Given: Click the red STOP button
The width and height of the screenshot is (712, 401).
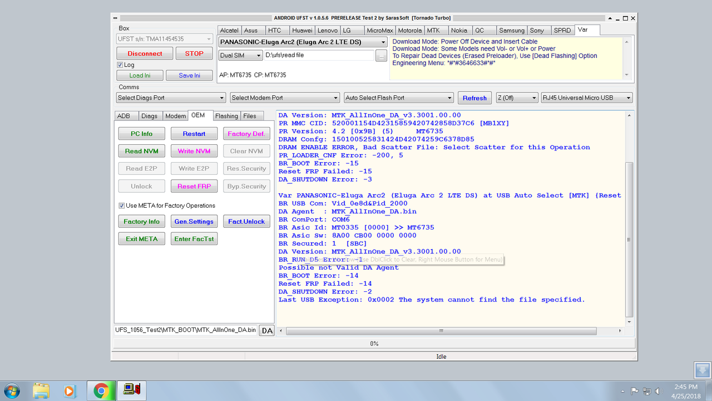Looking at the screenshot, I should (x=194, y=53).
